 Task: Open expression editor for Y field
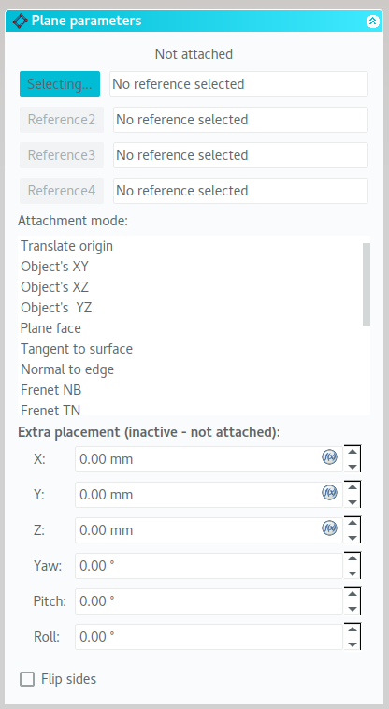pyautogui.click(x=329, y=492)
